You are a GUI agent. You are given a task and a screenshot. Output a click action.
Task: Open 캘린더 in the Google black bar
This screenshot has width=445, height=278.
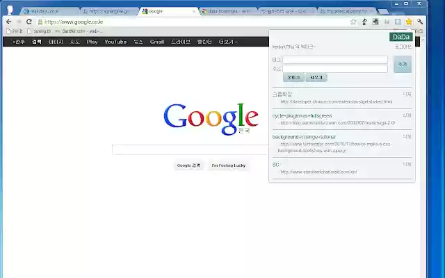click(204, 42)
